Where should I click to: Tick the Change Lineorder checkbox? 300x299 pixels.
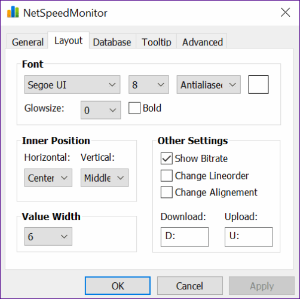(167, 176)
